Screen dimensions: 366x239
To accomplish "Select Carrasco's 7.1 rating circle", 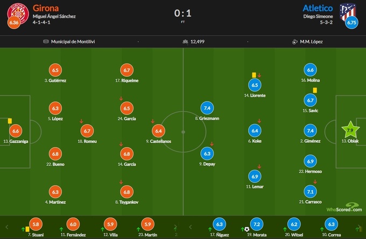I will (x=310, y=191).
